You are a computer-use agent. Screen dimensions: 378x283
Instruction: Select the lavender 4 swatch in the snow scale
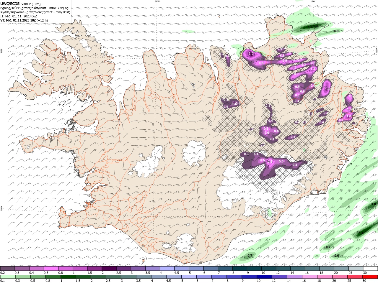coord(167,269)
